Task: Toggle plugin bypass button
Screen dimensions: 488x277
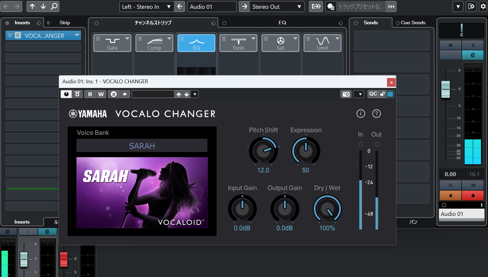Action: tap(77, 94)
